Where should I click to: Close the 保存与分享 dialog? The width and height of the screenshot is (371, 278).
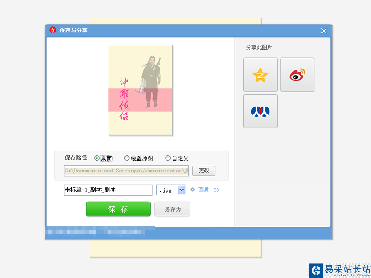[324, 31]
